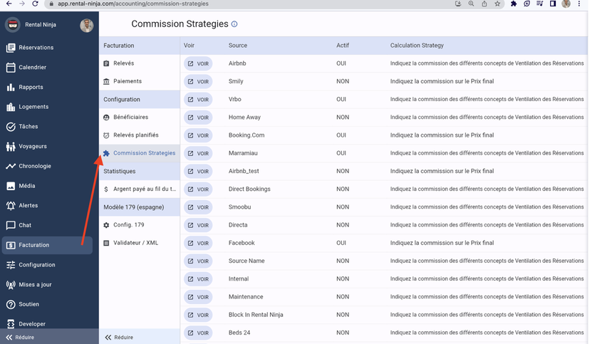Open Relevés in the Facturation submenu
The width and height of the screenshot is (590, 344).
pos(139,63)
